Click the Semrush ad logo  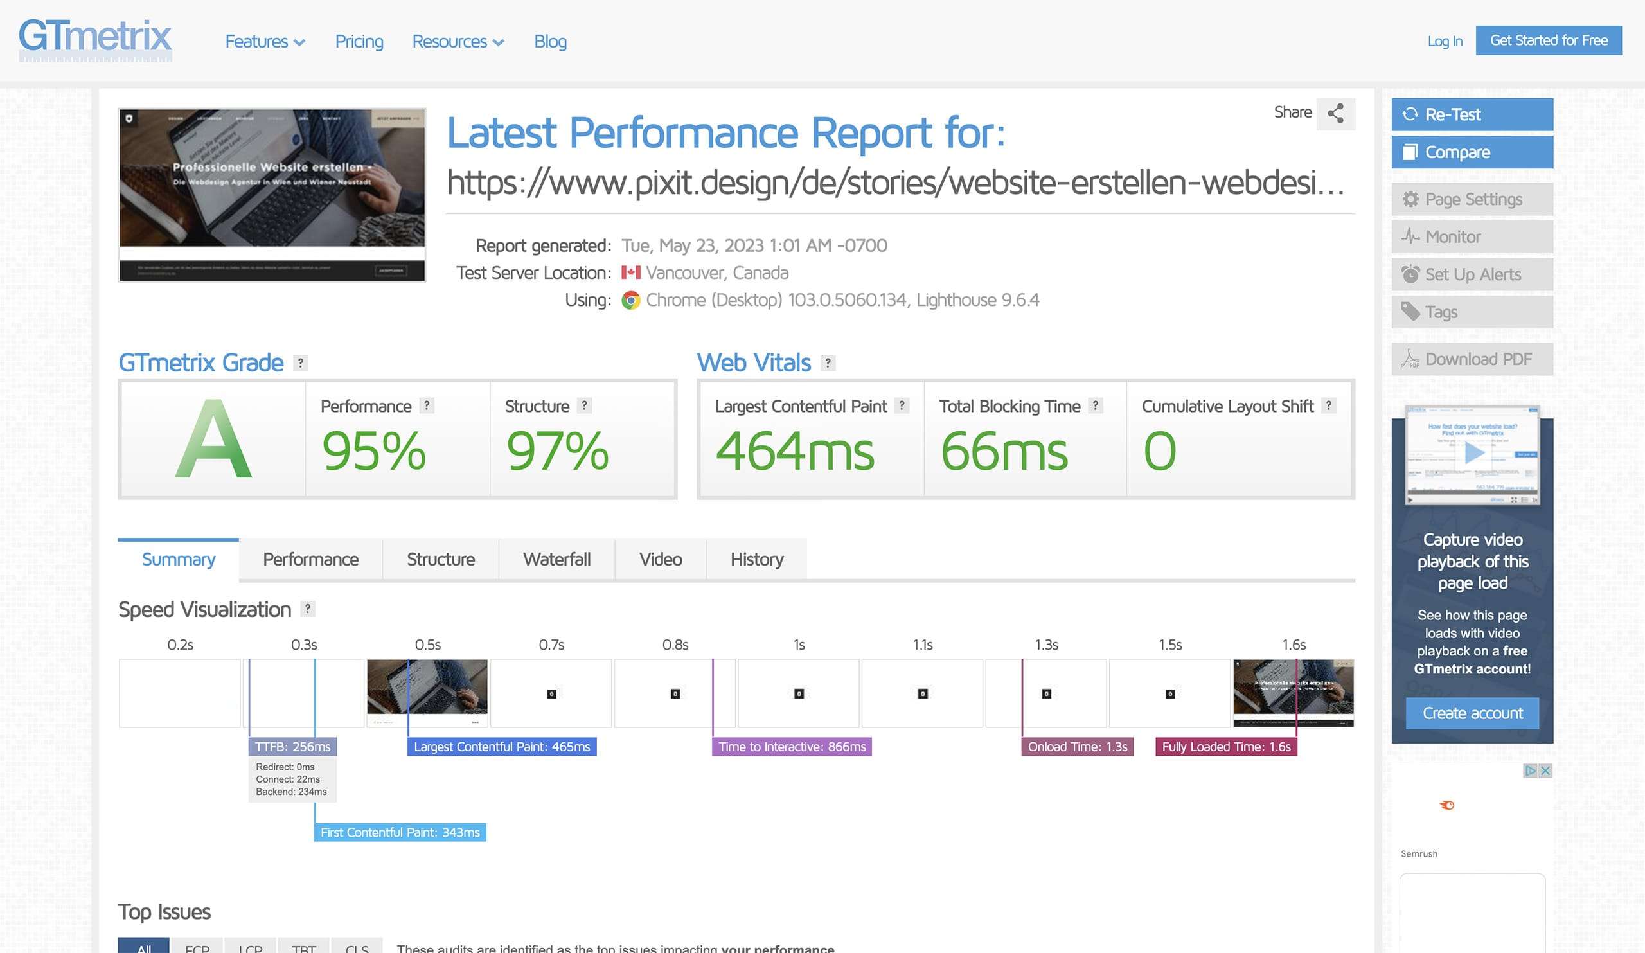pos(1446,805)
